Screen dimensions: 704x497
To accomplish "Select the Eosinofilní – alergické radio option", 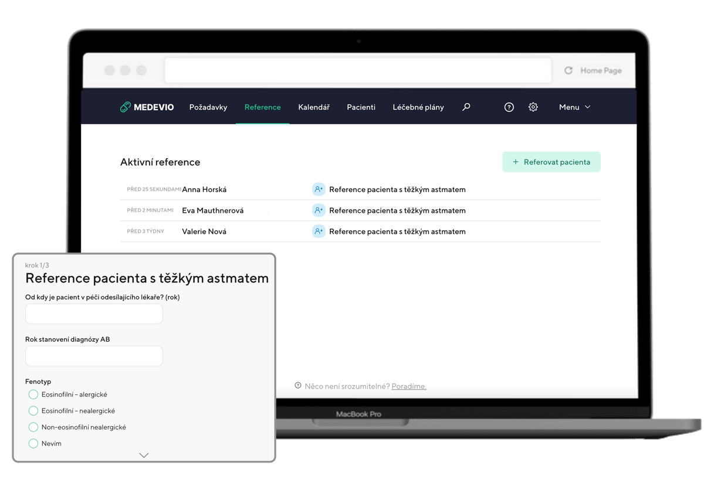I will 33,394.
